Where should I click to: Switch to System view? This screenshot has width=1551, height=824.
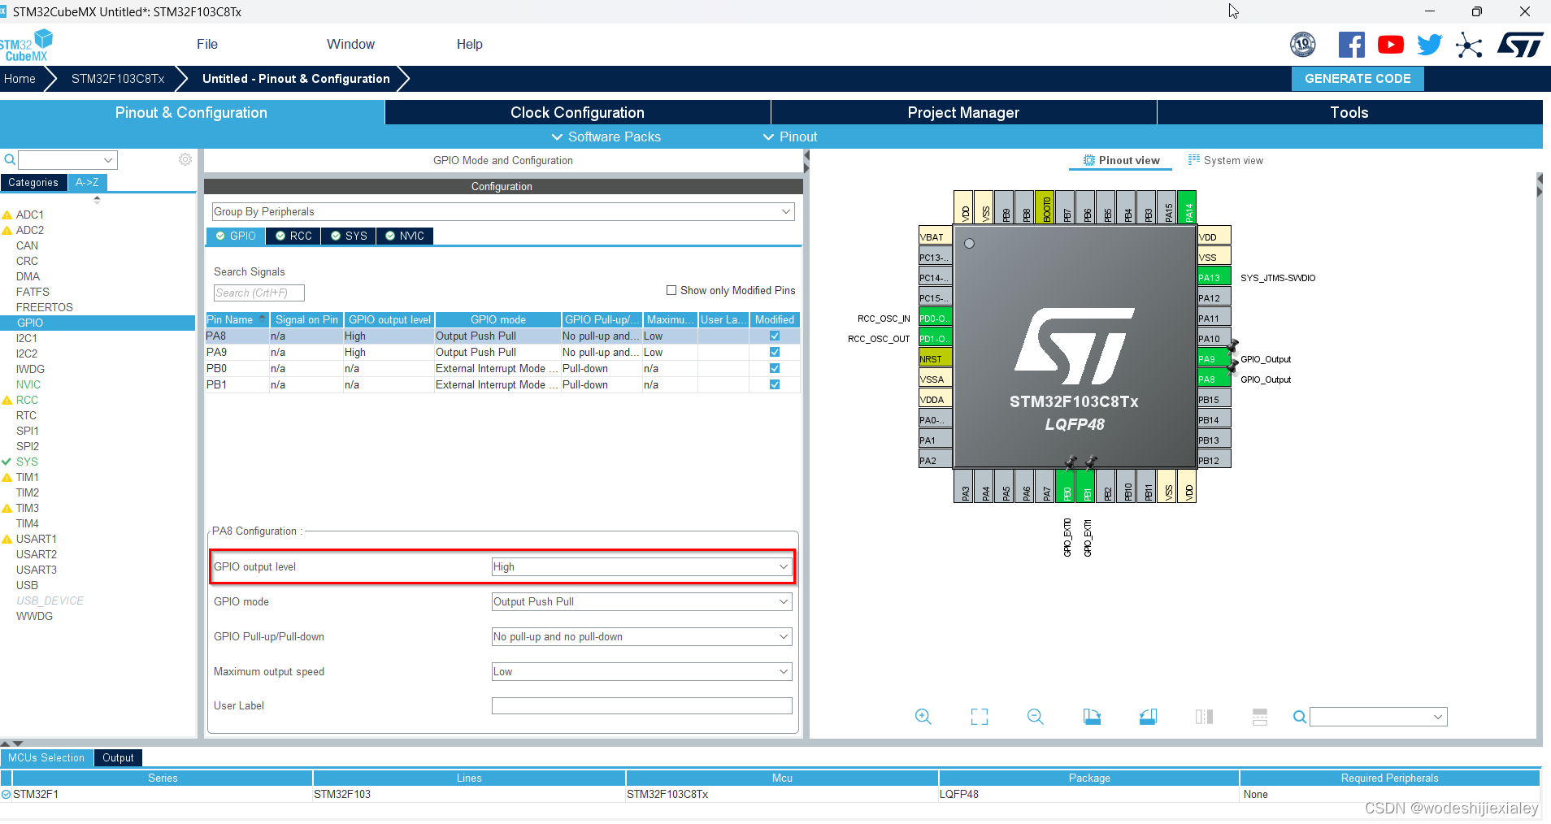tap(1226, 160)
